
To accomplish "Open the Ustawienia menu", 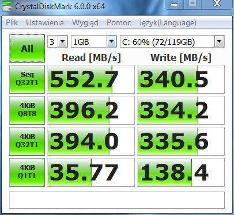I will [45, 23].
